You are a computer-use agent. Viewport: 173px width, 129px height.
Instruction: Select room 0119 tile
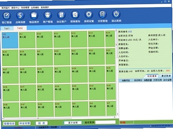[27, 58]
